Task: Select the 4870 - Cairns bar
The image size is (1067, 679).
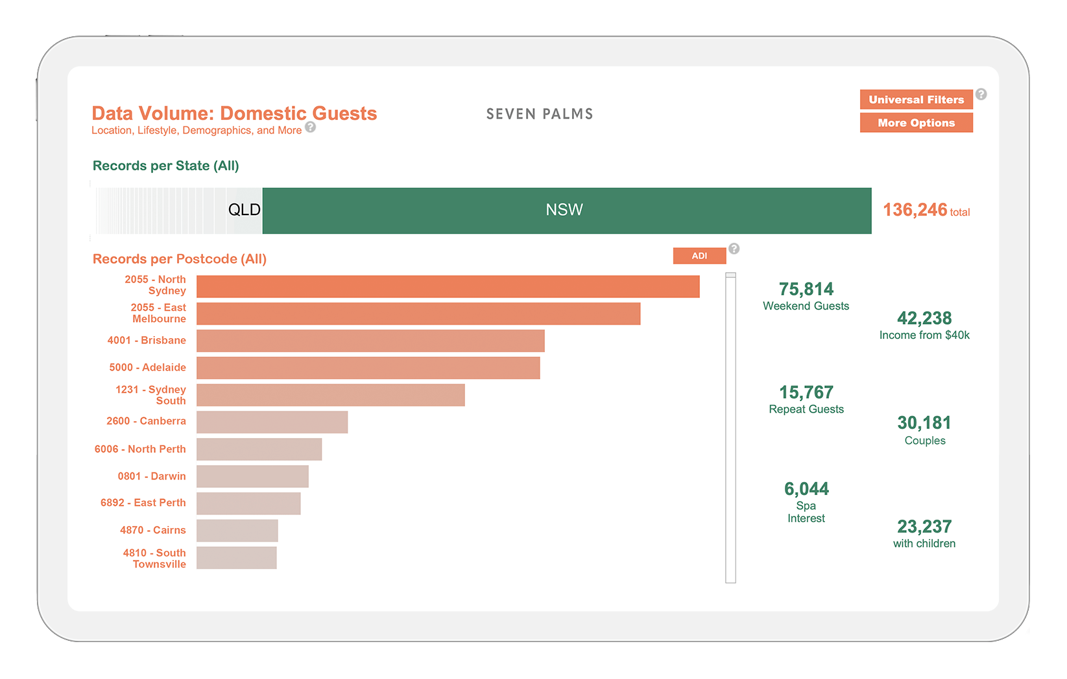Action: [237, 531]
